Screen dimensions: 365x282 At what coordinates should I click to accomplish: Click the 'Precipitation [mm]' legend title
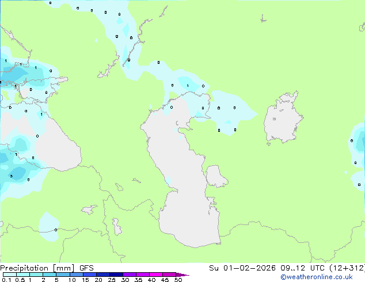[x=37, y=268]
